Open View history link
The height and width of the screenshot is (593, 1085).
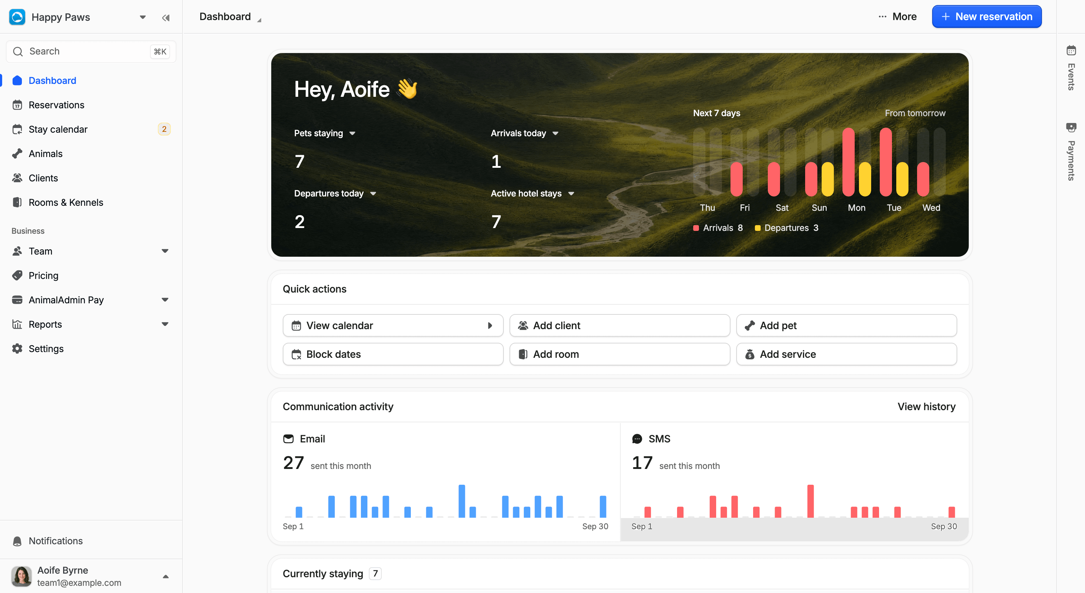pos(926,407)
